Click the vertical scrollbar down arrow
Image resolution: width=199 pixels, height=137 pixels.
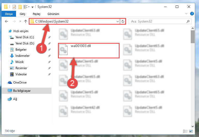pyautogui.click(x=193, y=126)
